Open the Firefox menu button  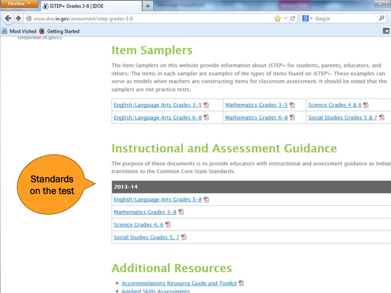tap(19, 3)
